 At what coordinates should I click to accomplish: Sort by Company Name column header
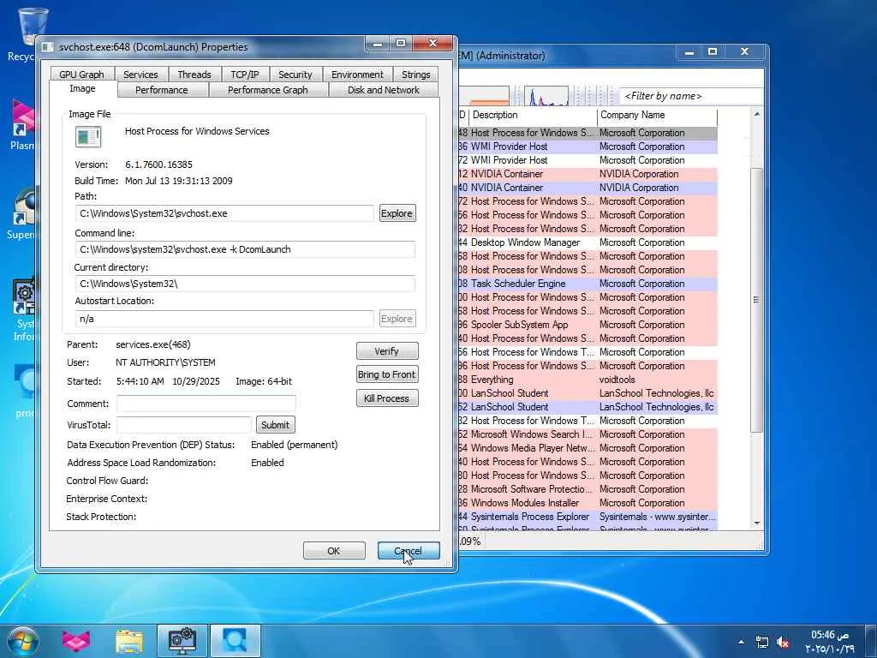coord(657,116)
